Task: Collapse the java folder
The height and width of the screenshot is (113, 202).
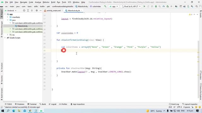Action: [x=8, y=20]
